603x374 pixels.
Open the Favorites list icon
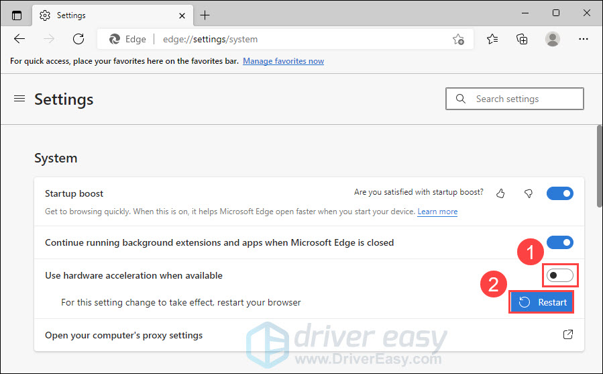tap(492, 39)
